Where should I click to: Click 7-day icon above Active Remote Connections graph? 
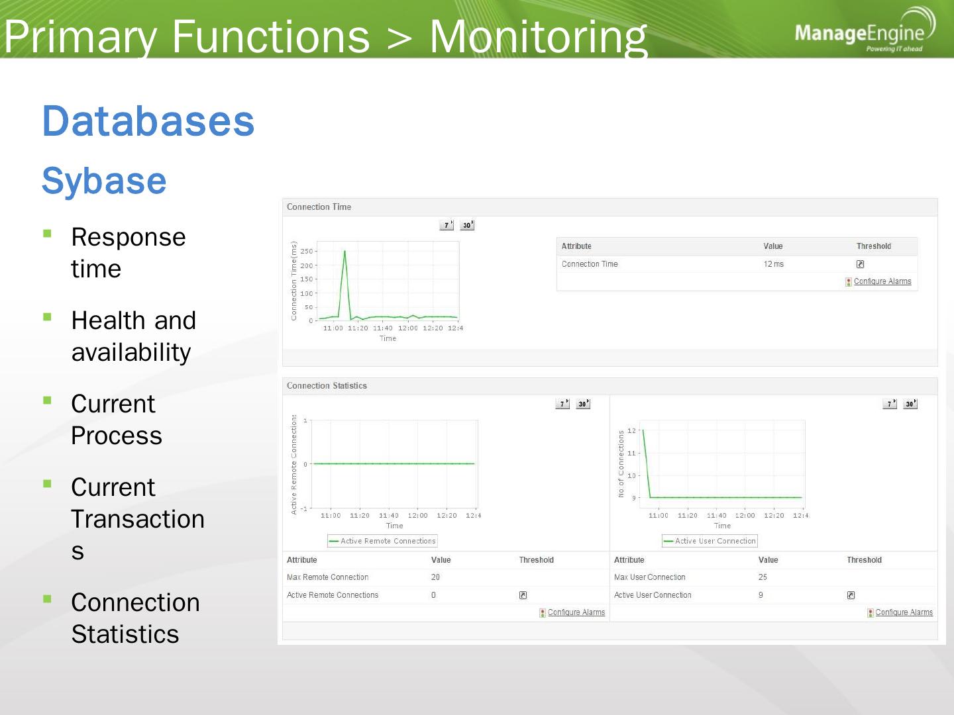[562, 404]
